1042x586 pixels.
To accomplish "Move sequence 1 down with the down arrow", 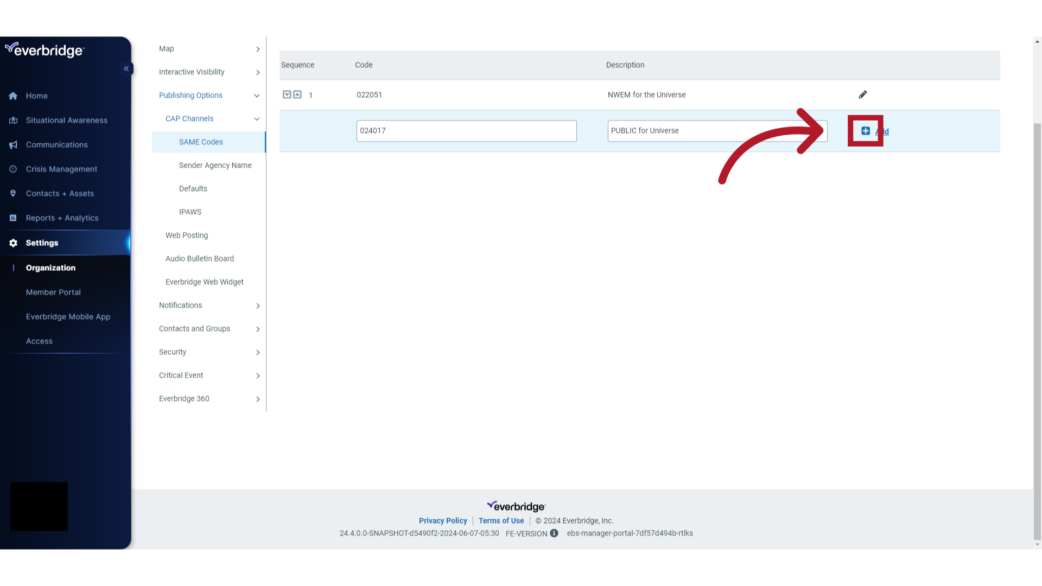I will click(287, 94).
